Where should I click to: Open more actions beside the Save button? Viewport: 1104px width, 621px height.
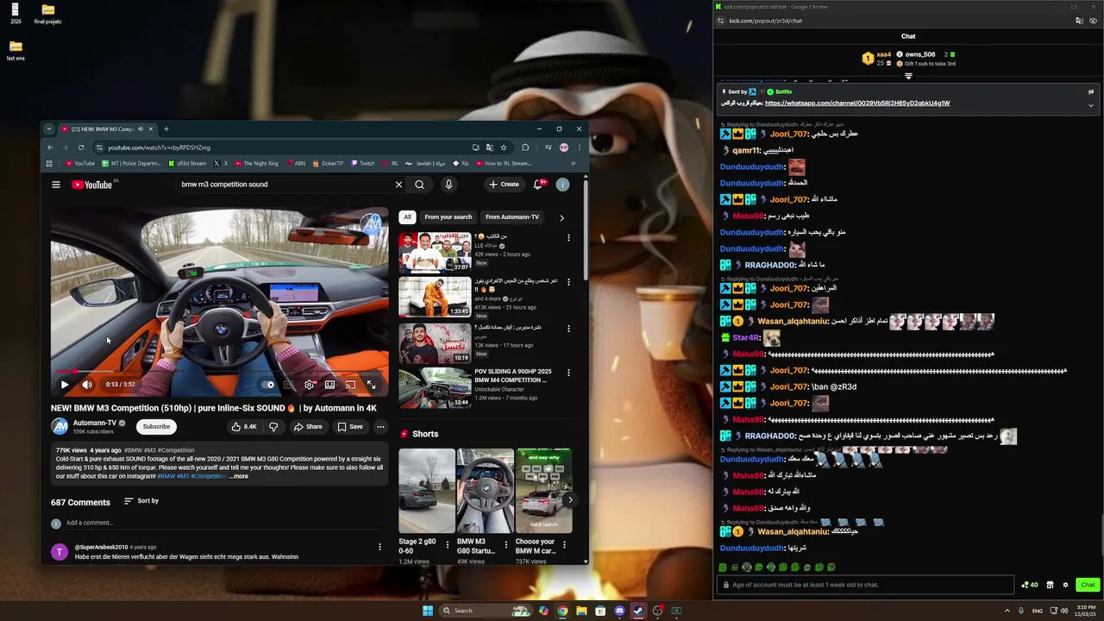(x=380, y=427)
